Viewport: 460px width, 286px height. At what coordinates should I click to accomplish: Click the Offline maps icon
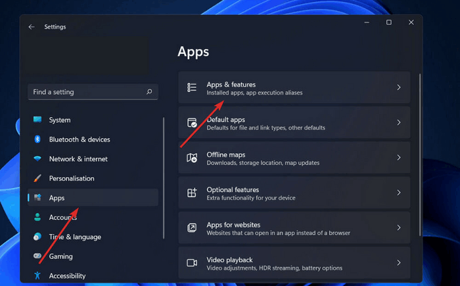point(192,158)
